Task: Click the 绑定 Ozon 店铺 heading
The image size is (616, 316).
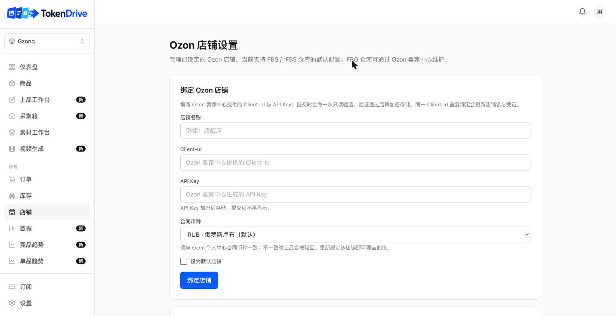Action: click(204, 90)
